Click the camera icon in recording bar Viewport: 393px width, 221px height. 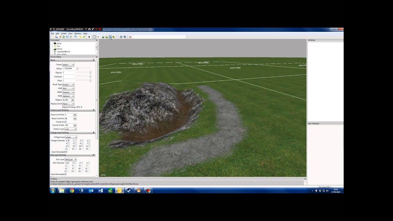89,29
